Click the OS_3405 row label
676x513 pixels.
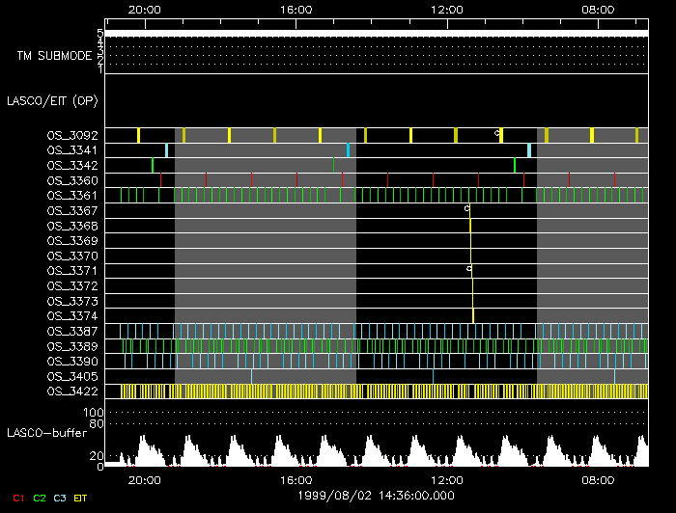[x=72, y=376]
